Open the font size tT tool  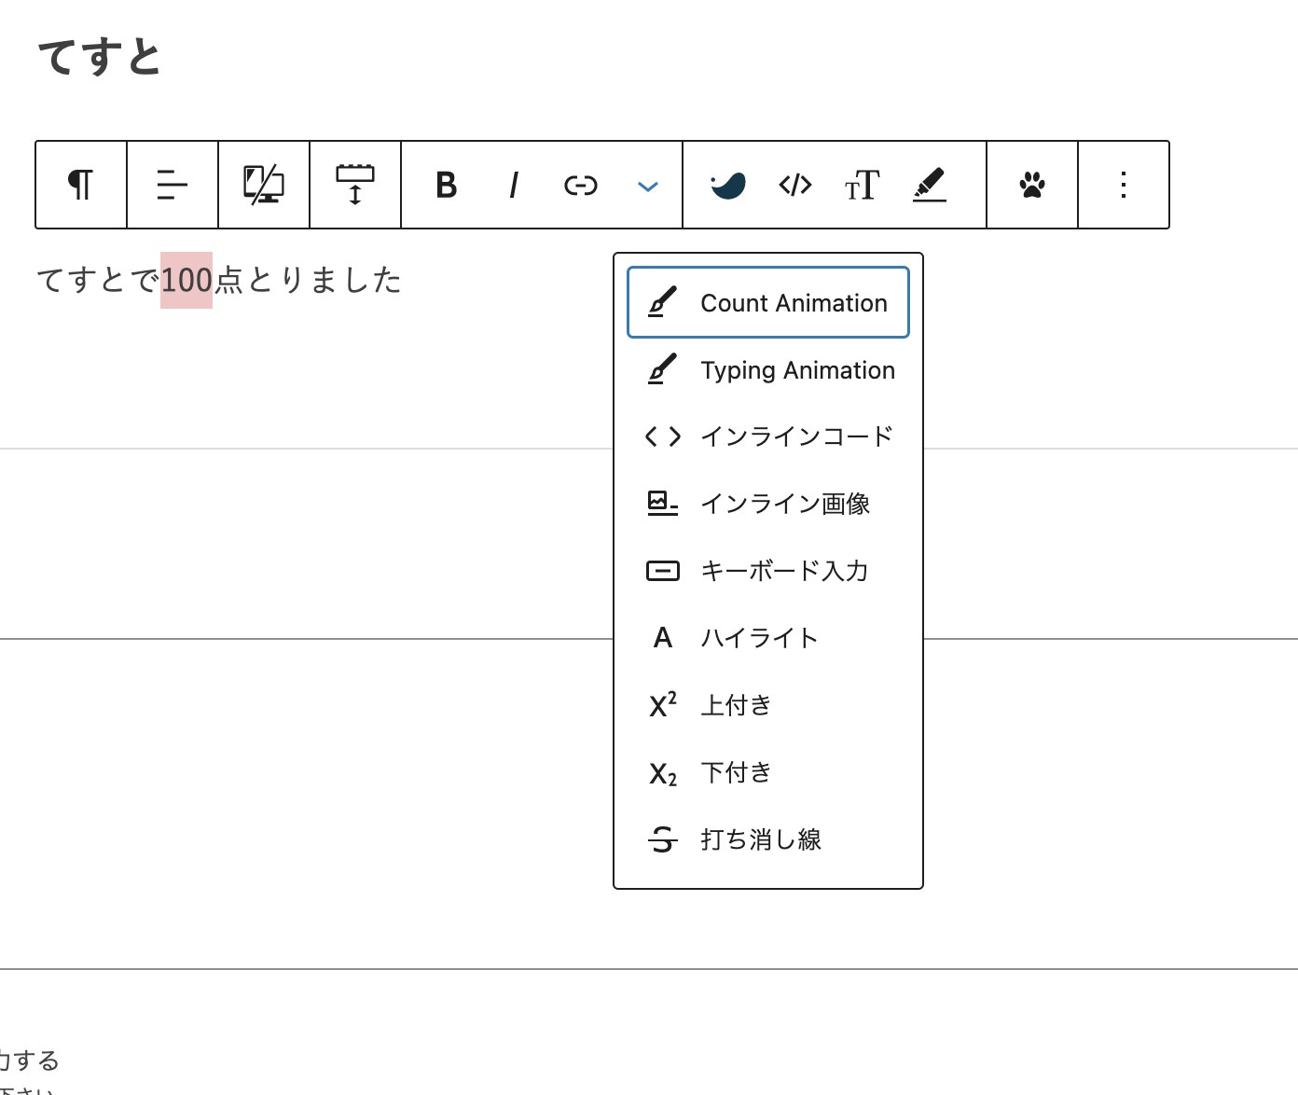(862, 185)
